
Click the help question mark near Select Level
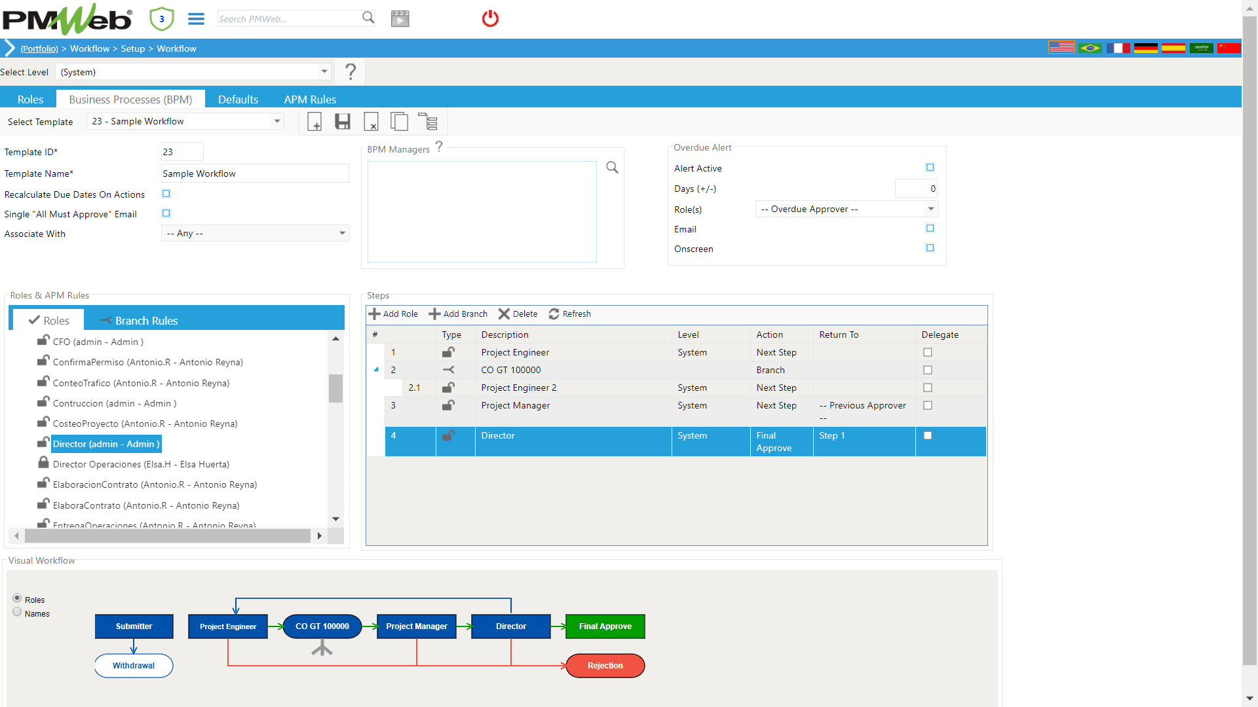coord(351,72)
